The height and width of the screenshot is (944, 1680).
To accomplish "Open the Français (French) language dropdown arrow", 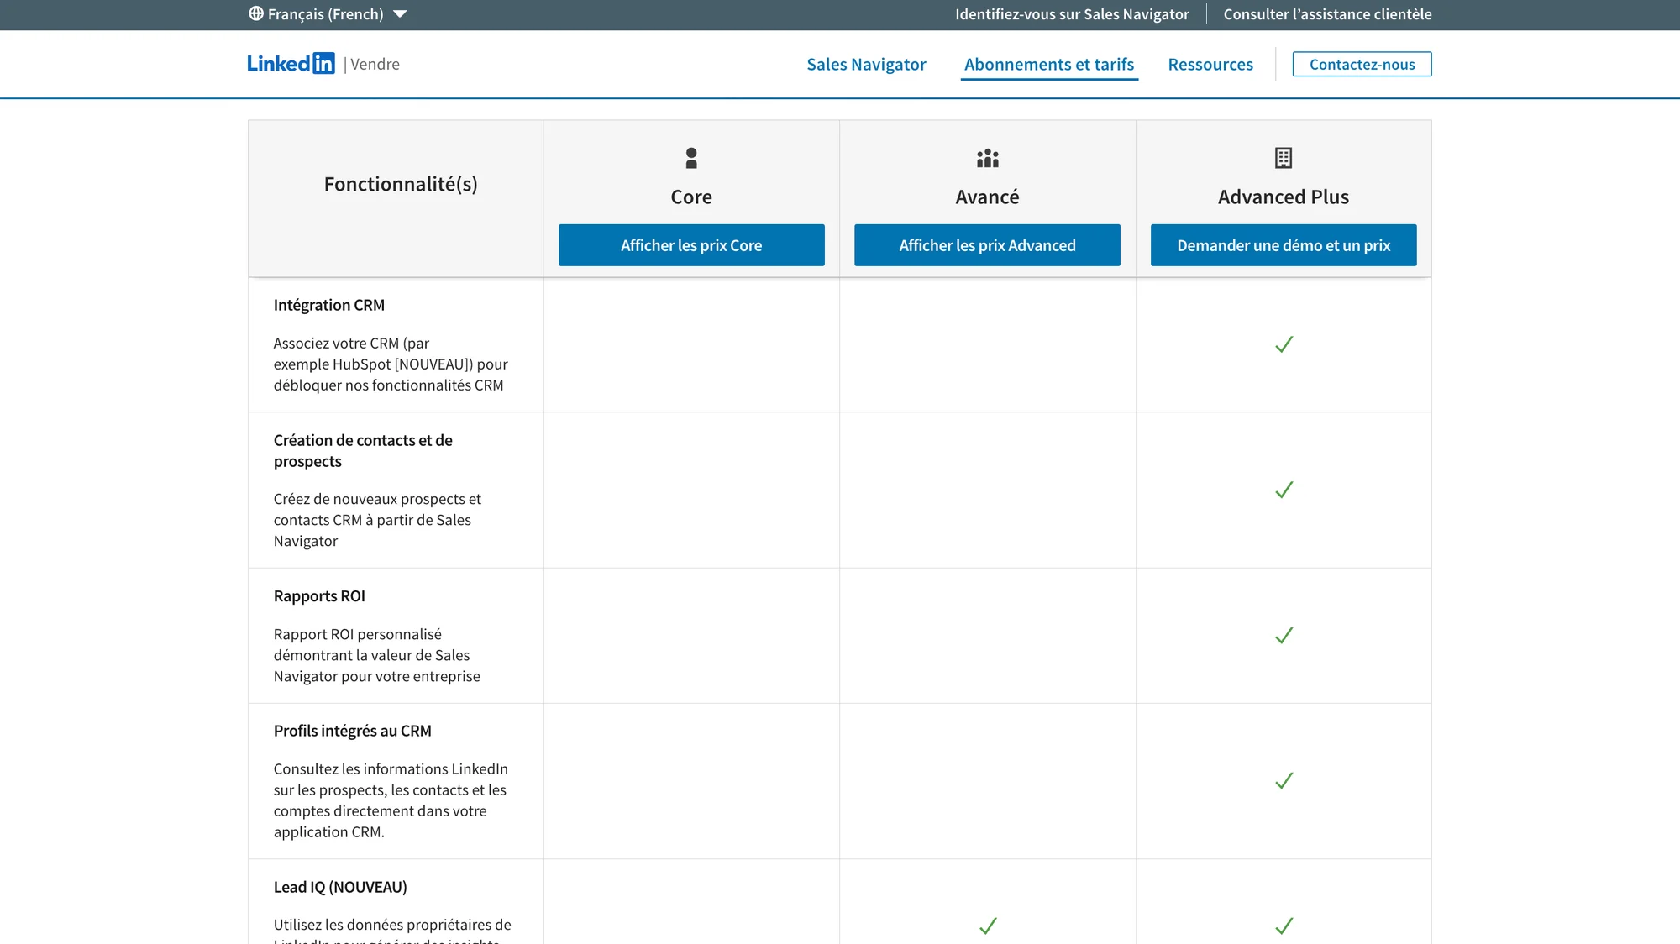I will 400,14.
